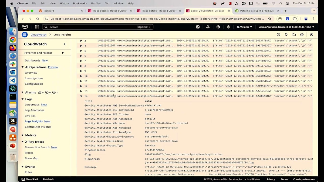Open Outlook from the dock
Viewport: 324px width, 182px height.
click(x=13, y=72)
